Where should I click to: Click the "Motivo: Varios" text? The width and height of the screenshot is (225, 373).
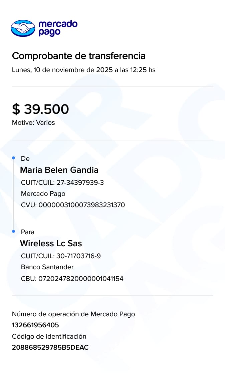(33, 122)
